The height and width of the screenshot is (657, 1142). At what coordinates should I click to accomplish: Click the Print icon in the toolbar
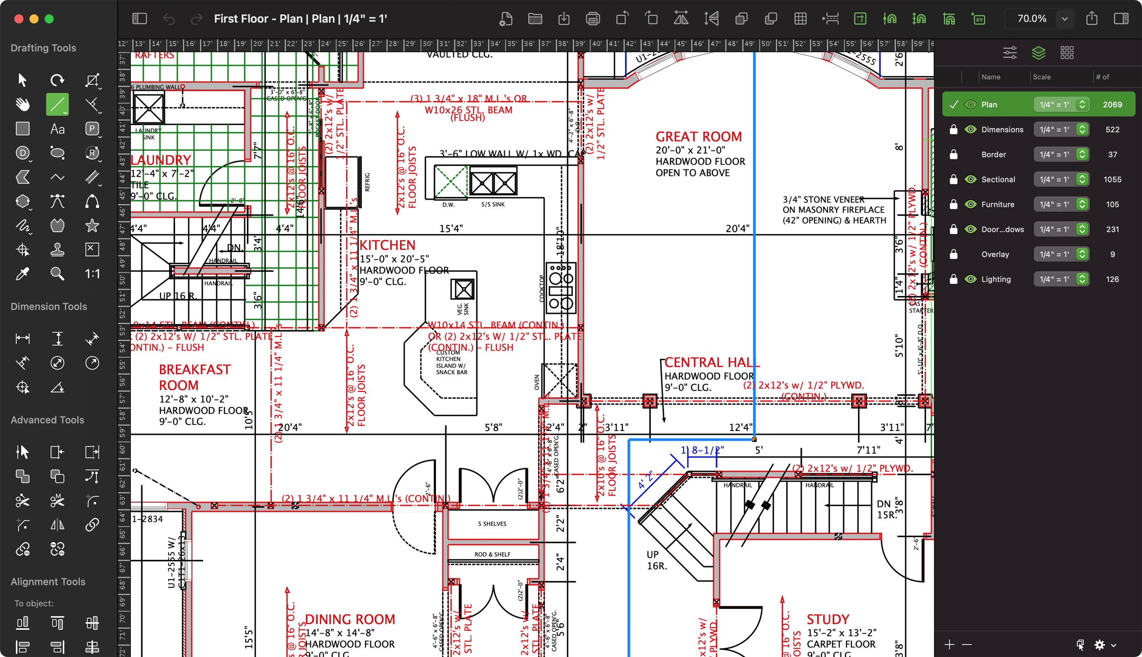coord(593,19)
